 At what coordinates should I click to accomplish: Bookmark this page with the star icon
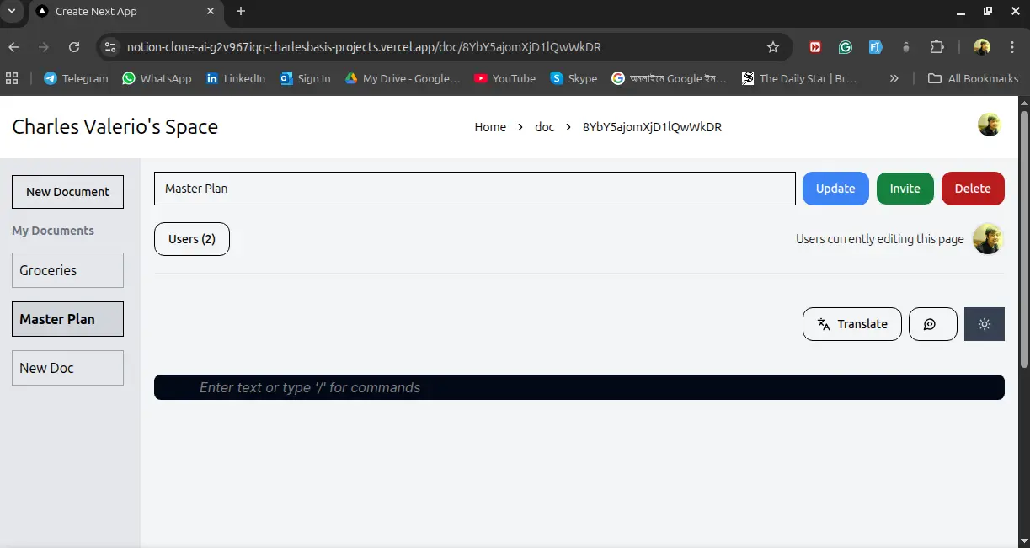[772, 47]
